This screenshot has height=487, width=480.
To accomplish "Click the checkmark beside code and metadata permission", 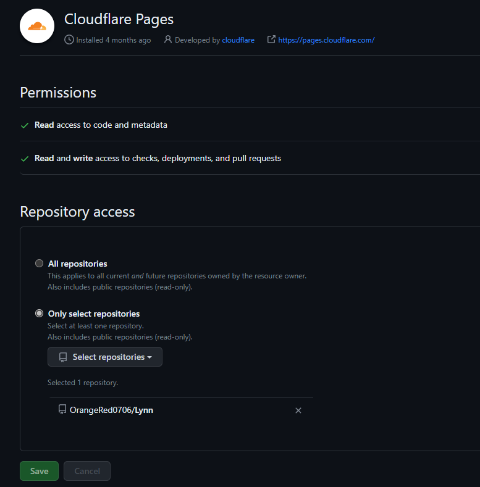I will coord(25,125).
